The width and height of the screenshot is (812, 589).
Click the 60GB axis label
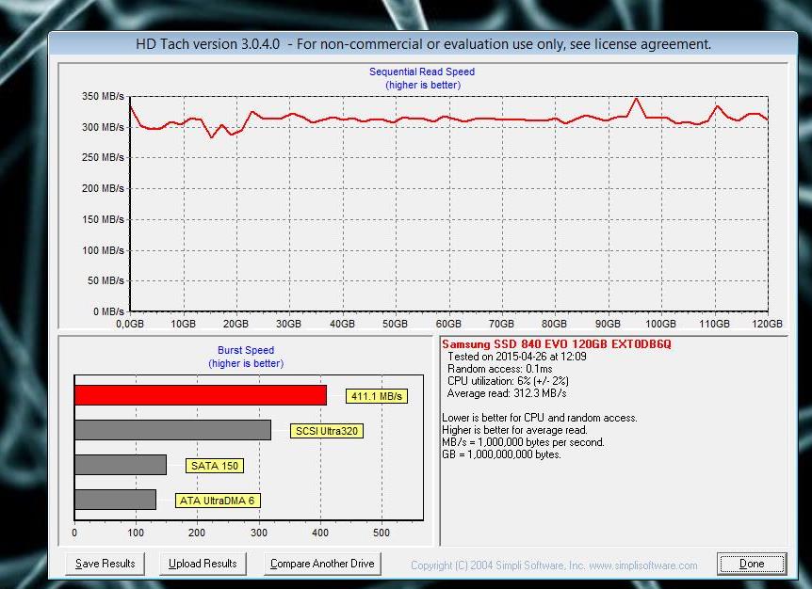448,324
